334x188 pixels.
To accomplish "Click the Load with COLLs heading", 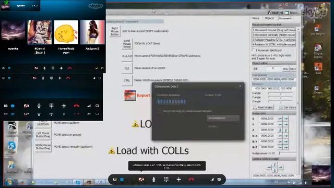I will click(152, 151).
